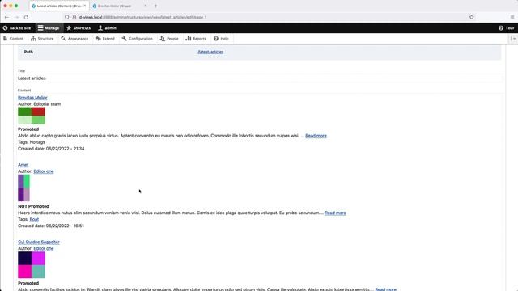Open Extend admin menu

click(x=104, y=39)
